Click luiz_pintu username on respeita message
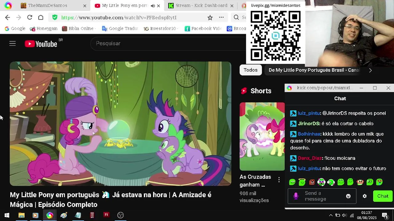The width and height of the screenshot is (394, 221). point(309,113)
